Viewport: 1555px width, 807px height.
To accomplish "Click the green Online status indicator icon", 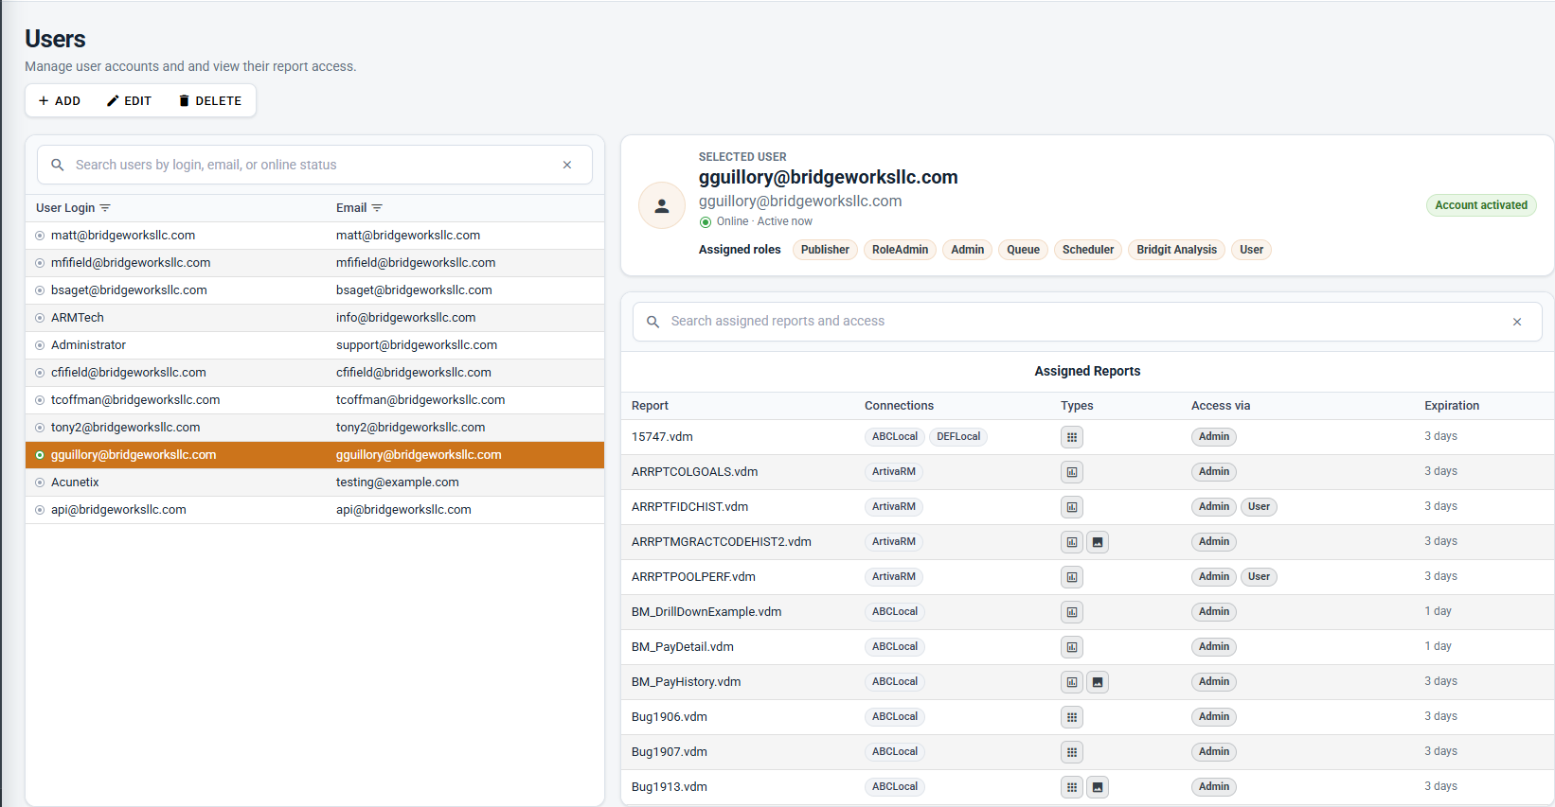I will pyautogui.click(x=706, y=222).
